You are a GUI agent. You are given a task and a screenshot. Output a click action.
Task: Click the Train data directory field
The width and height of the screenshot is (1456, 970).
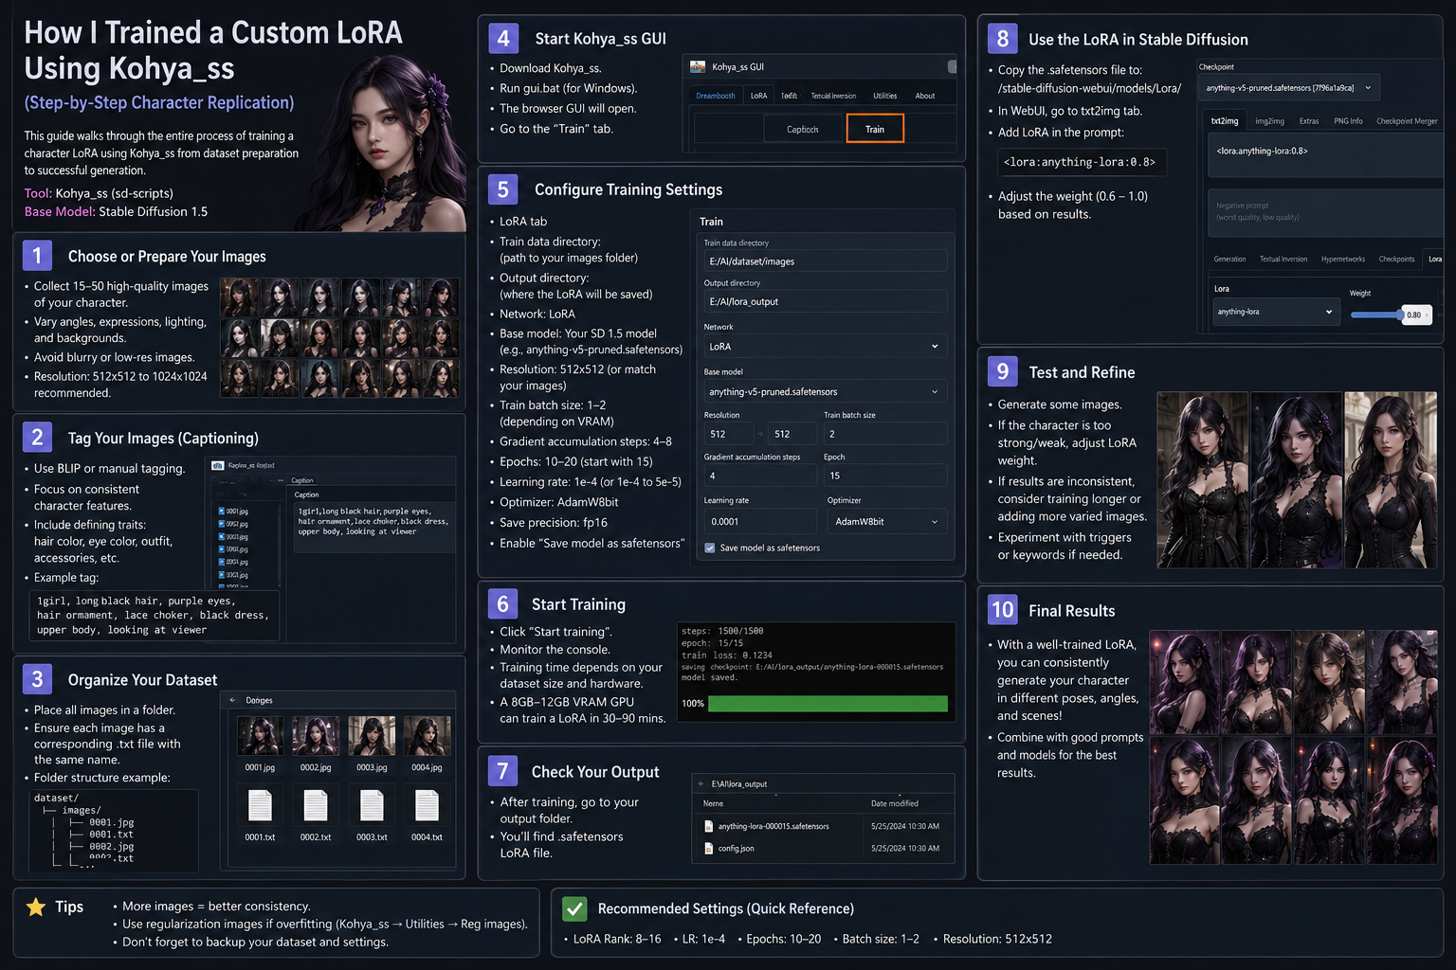(825, 261)
